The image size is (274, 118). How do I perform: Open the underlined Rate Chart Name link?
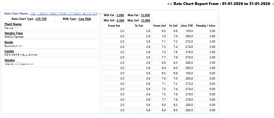pyautogui.click(x=64, y=13)
